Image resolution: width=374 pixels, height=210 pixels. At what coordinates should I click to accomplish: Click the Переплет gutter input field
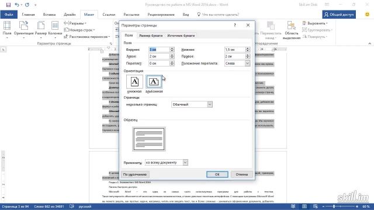tap(159, 64)
